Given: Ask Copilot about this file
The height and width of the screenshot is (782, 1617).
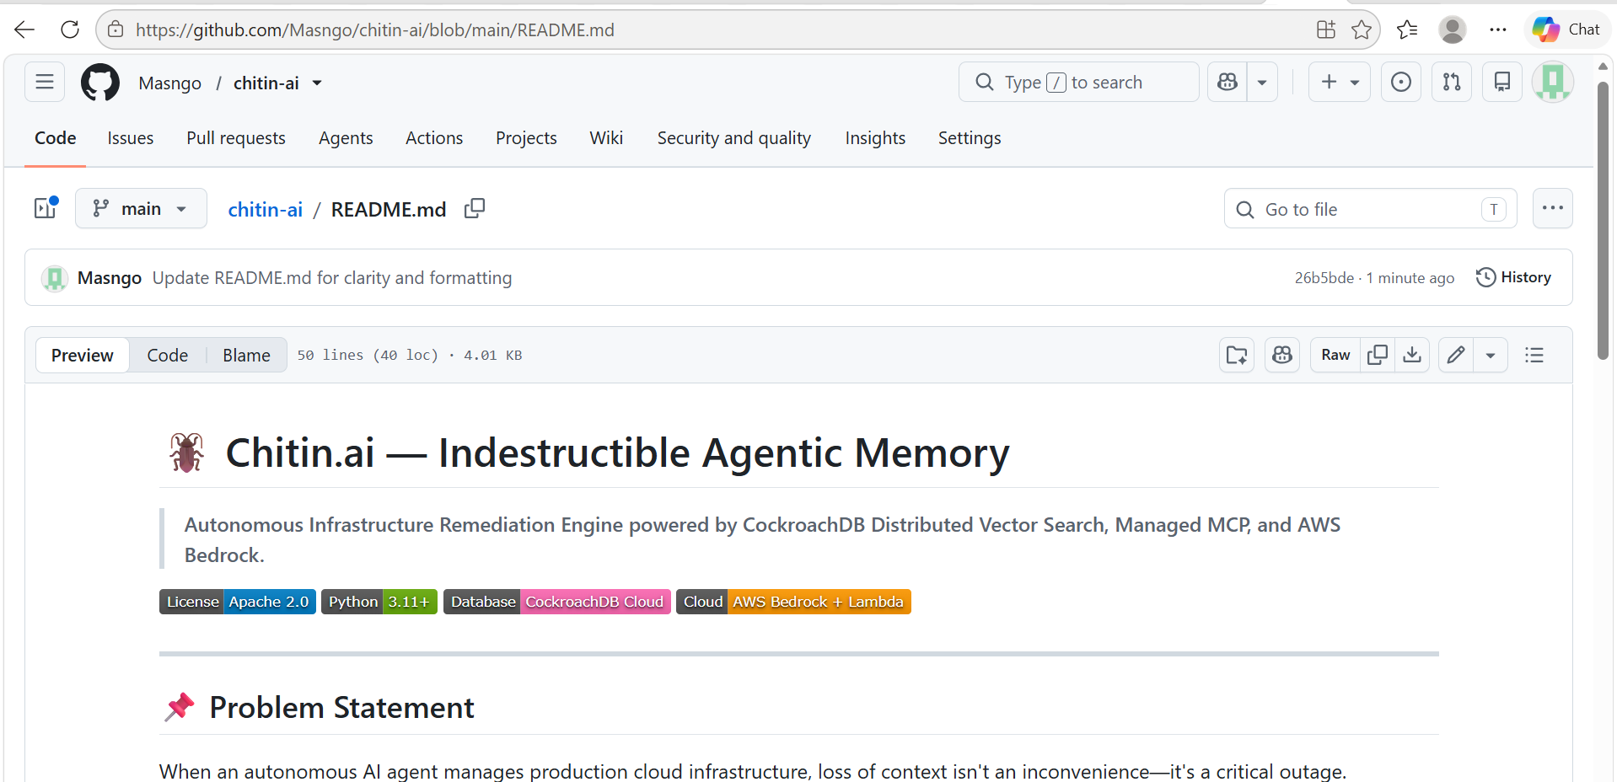Looking at the screenshot, I should tap(1282, 355).
